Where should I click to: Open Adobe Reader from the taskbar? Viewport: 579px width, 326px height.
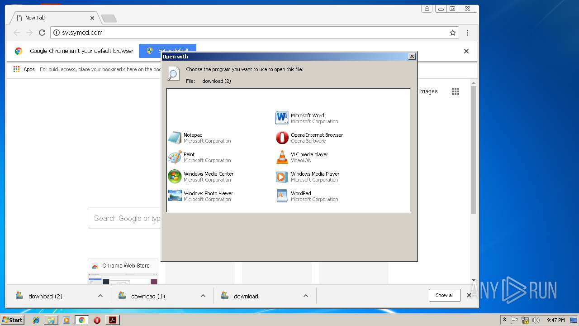coord(113,320)
